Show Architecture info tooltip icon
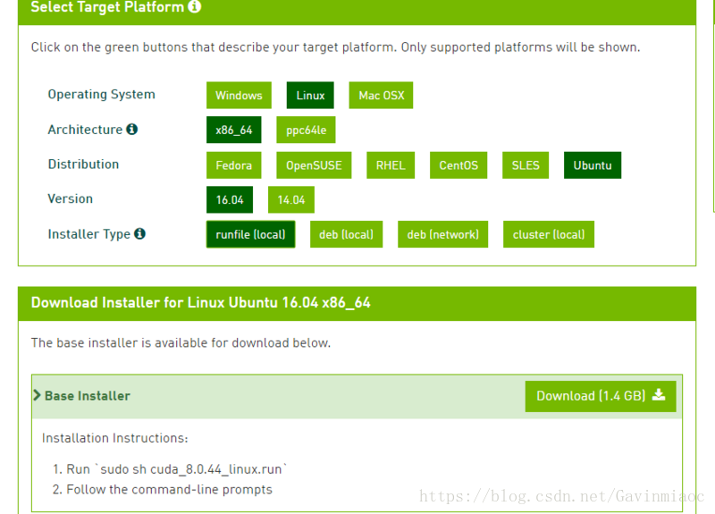The height and width of the screenshot is (514, 715). (131, 130)
